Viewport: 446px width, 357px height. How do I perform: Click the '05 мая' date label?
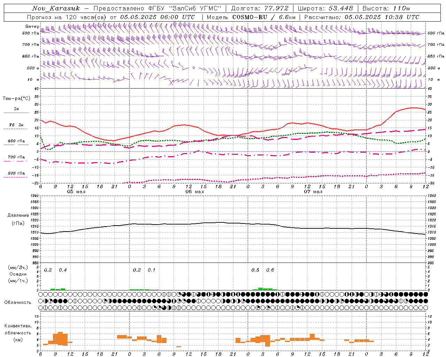[76, 192]
